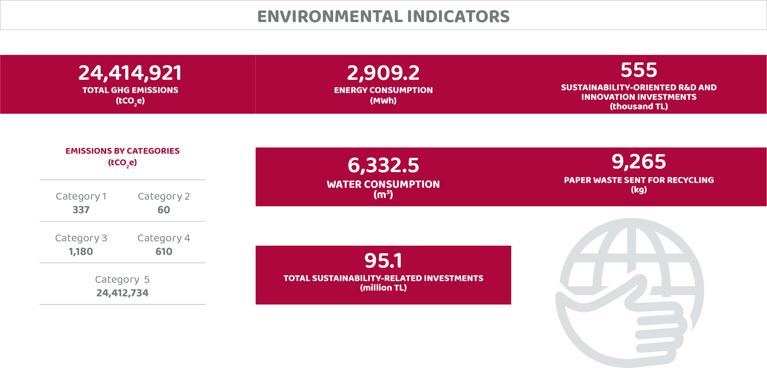767x368 pixels.
Task: Select the Category 5 label
Action: [x=122, y=279]
